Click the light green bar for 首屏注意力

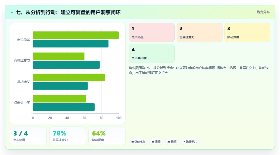58,56
